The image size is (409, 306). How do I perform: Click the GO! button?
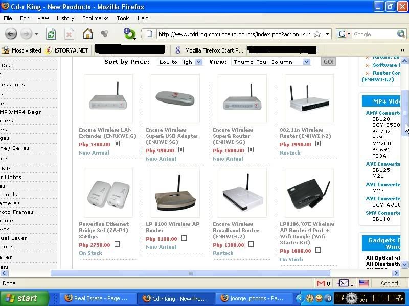point(328,62)
